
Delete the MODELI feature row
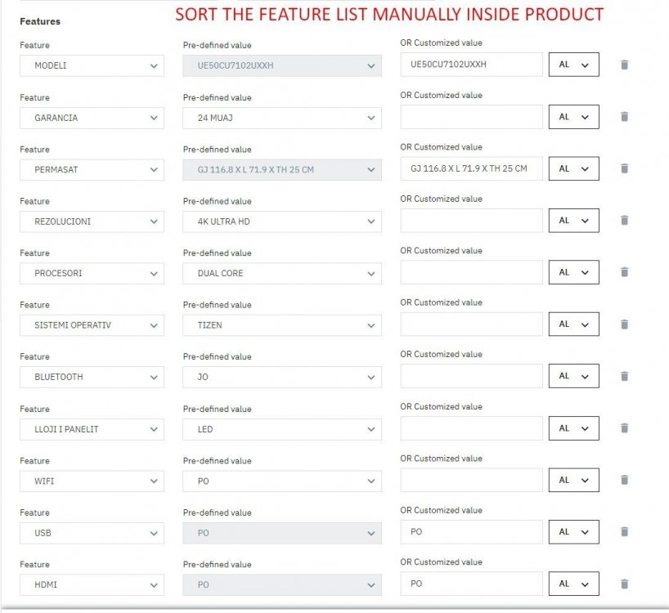point(624,65)
